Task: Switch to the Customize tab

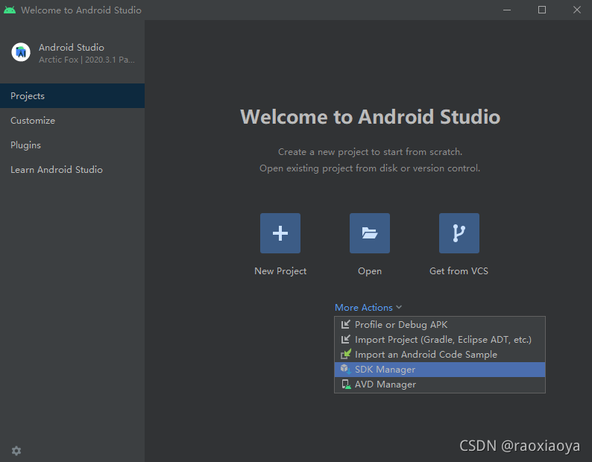Action: pos(72,121)
